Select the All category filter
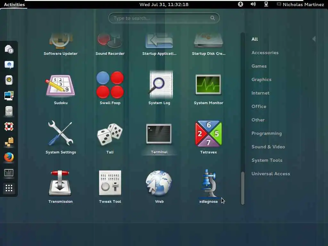This screenshot has width=328, height=246. click(255, 39)
